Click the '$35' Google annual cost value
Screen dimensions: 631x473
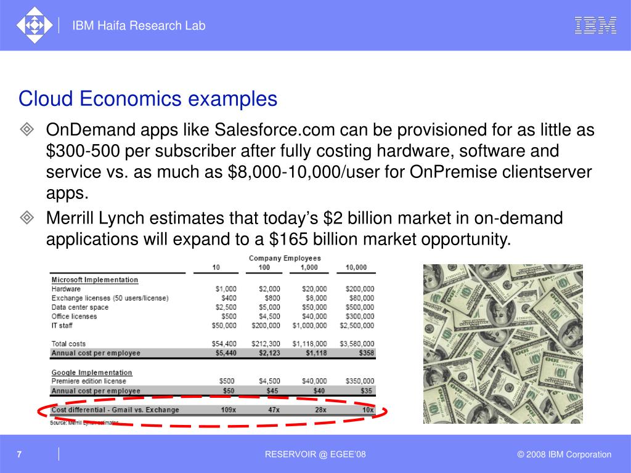(x=367, y=390)
